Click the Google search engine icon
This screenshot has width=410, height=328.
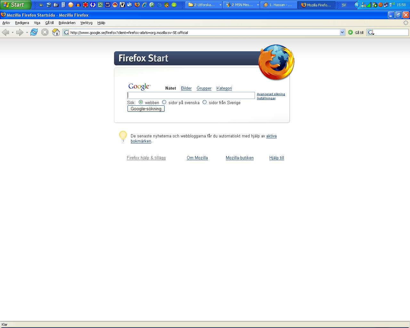(370, 32)
